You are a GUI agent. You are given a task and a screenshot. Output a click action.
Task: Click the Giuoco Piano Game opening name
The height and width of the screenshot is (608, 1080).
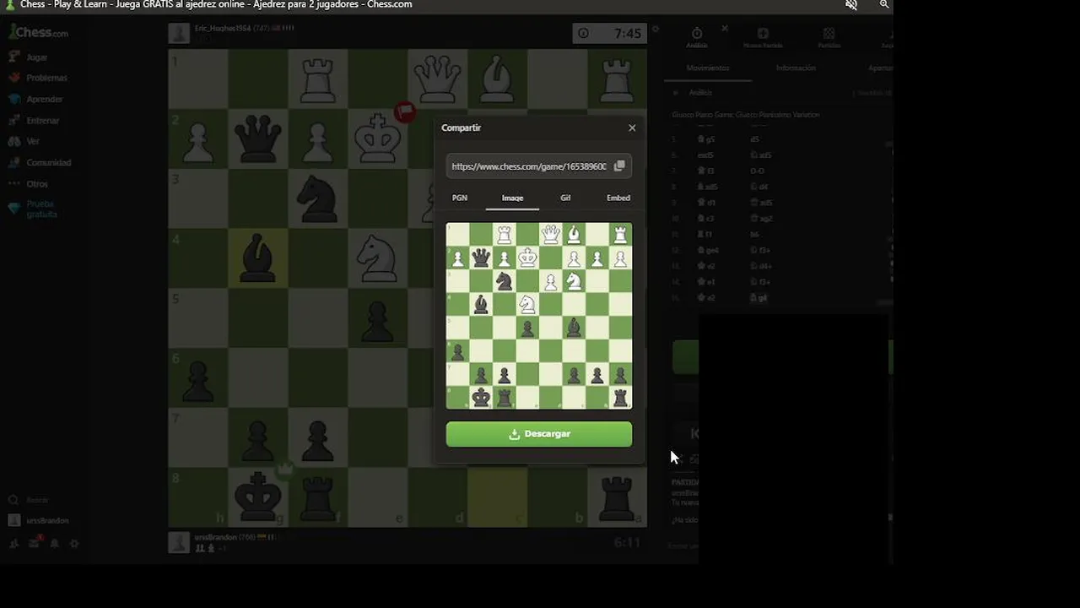click(746, 115)
